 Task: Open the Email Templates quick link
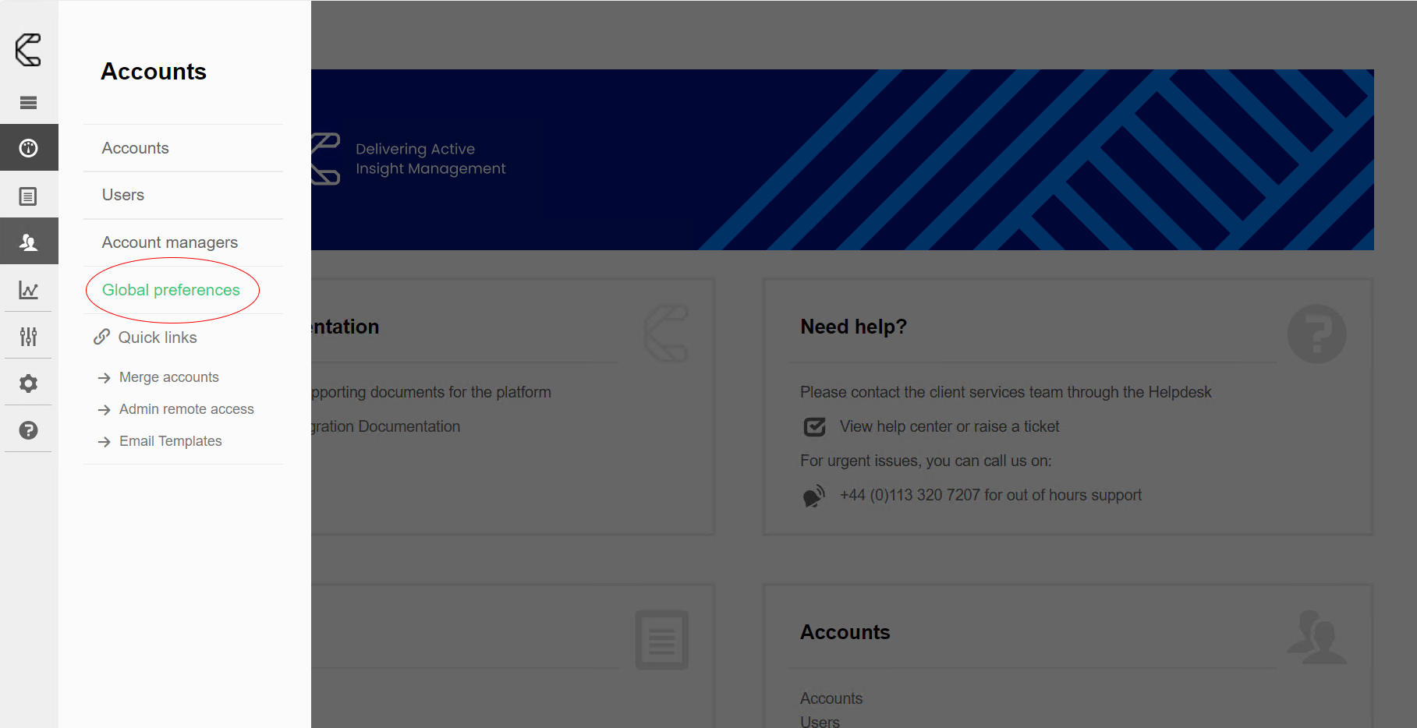170,441
